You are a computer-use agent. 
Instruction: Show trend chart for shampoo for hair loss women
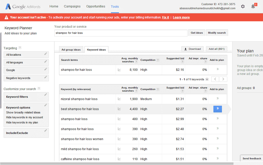(119, 139)
